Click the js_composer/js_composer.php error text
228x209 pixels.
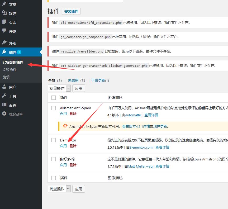point(86,37)
